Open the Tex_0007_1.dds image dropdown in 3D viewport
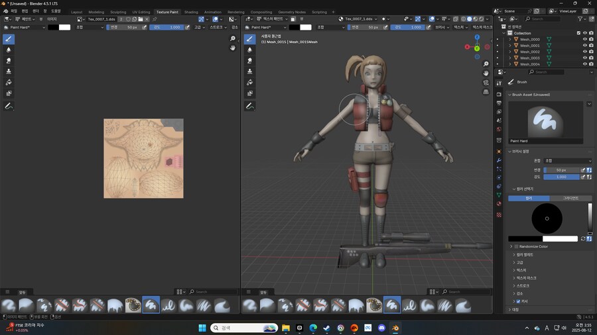597x335 pixels. tap(358, 19)
